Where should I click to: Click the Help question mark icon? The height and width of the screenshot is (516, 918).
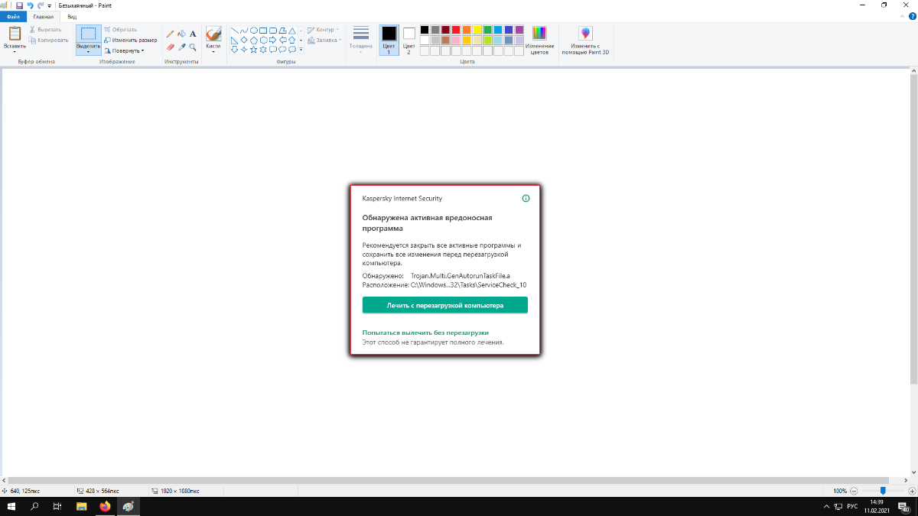[912, 16]
